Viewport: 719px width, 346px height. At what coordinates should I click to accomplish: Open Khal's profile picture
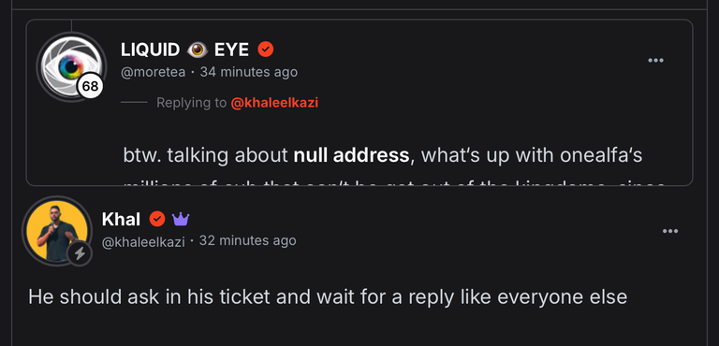[57, 230]
